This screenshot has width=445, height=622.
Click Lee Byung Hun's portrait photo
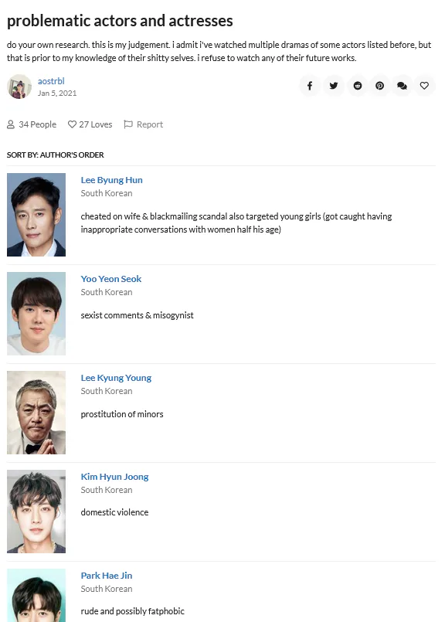(x=36, y=215)
